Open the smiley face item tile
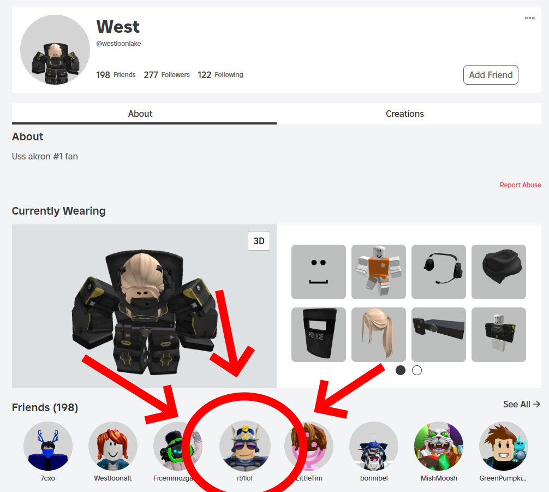 click(x=318, y=271)
